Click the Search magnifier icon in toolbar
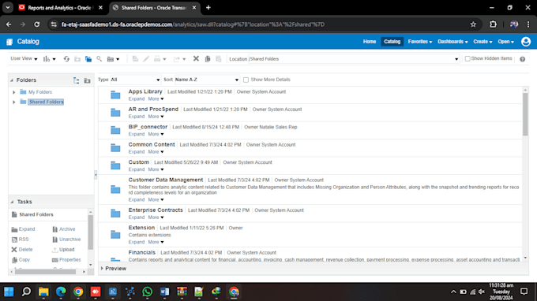This screenshot has width=537, height=301. 99,59
